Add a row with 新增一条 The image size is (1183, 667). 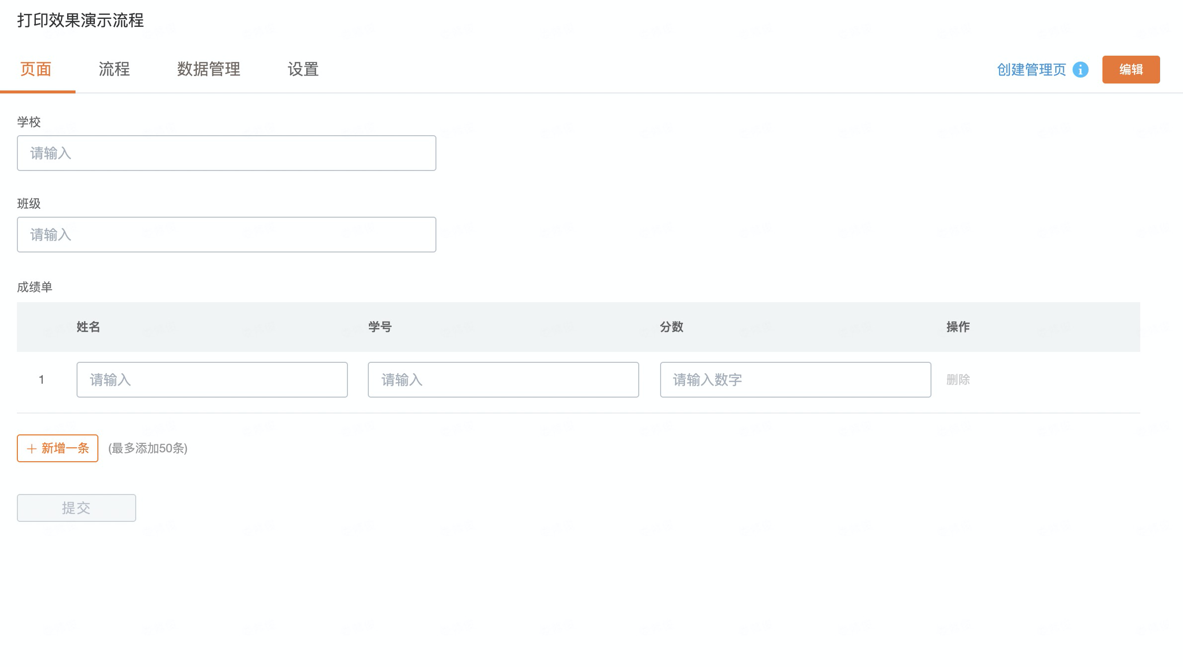pos(58,448)
